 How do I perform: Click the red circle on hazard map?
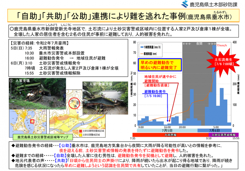pyautogui.click(x=73, y=103)
